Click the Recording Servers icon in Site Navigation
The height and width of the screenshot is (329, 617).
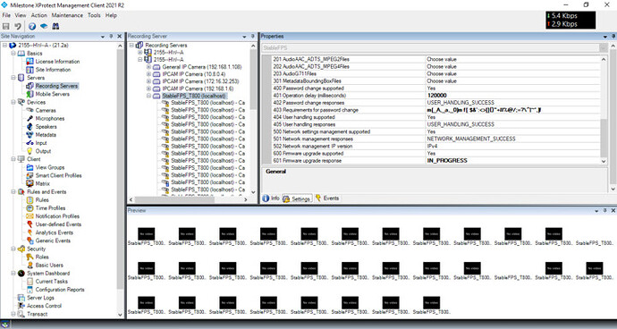[30, 86]
